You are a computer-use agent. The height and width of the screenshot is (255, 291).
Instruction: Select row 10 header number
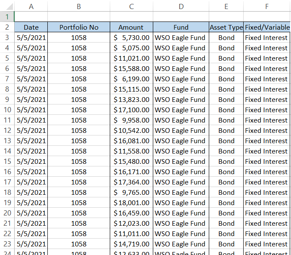(x=7, y=110)
